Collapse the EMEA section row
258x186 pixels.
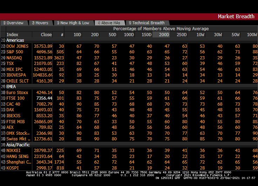(x=11, y=86)
